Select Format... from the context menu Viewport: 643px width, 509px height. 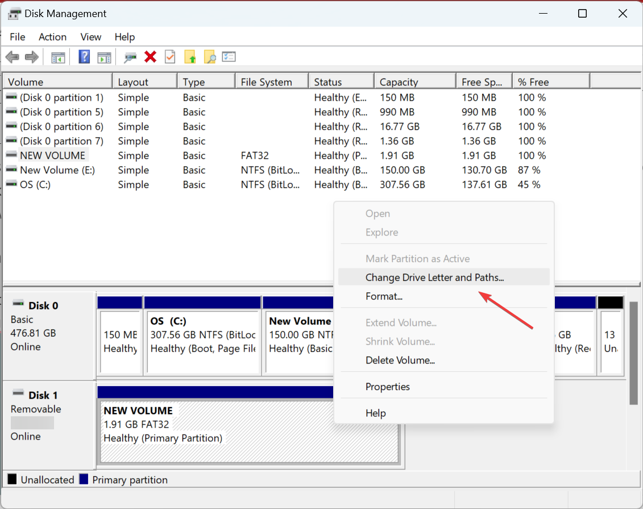(x=384, y=296)
